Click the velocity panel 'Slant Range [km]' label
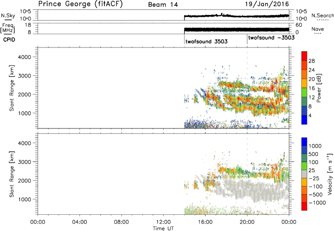334x231 pixels. click(x=12, y=174)
